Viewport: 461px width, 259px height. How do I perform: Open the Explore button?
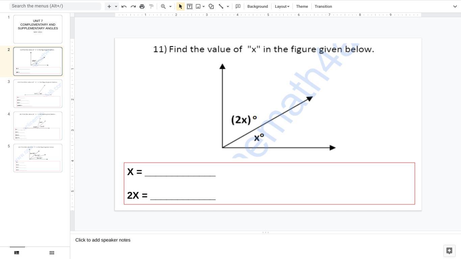[449, 251]
